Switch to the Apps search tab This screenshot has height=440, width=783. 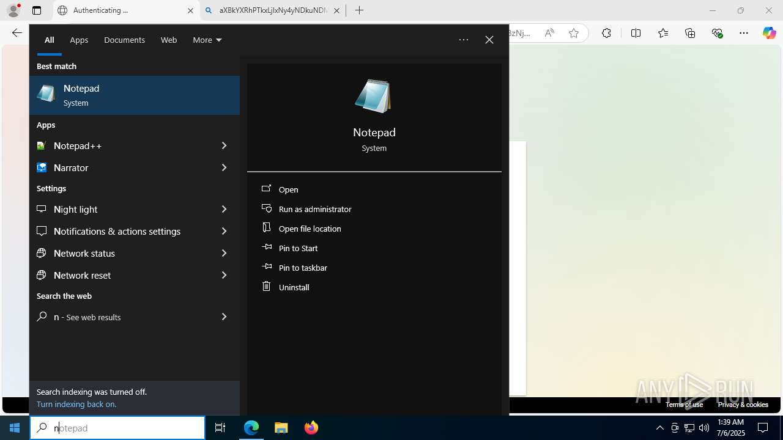click(79, 40)
